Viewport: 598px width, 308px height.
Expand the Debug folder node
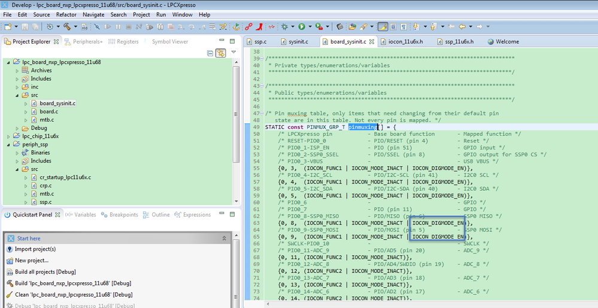[17, 128]
